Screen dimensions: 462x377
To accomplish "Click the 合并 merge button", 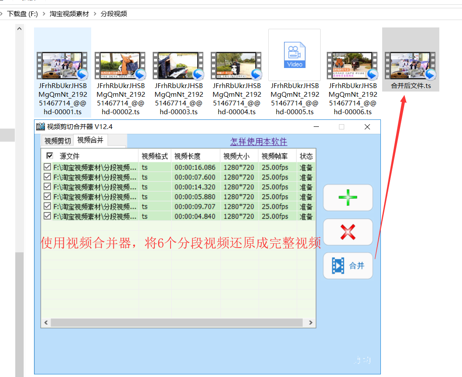I will (x=348, y=265).
